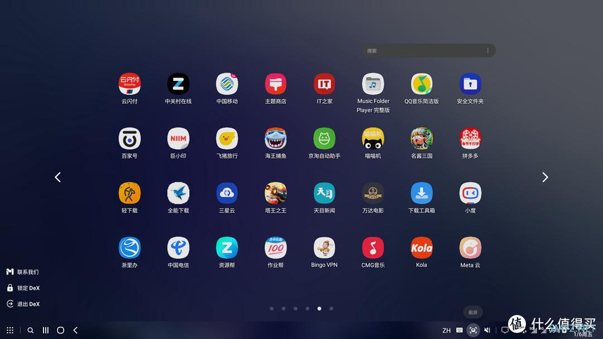603x339 pixels.
Task: Jump to the last app page dot
Action: click(331, 309)
